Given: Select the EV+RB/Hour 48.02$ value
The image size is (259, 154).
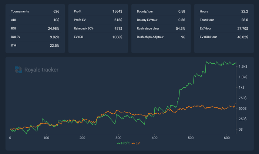Looking at the screenshot, I should pyautogui.click(x=242, y=37).
